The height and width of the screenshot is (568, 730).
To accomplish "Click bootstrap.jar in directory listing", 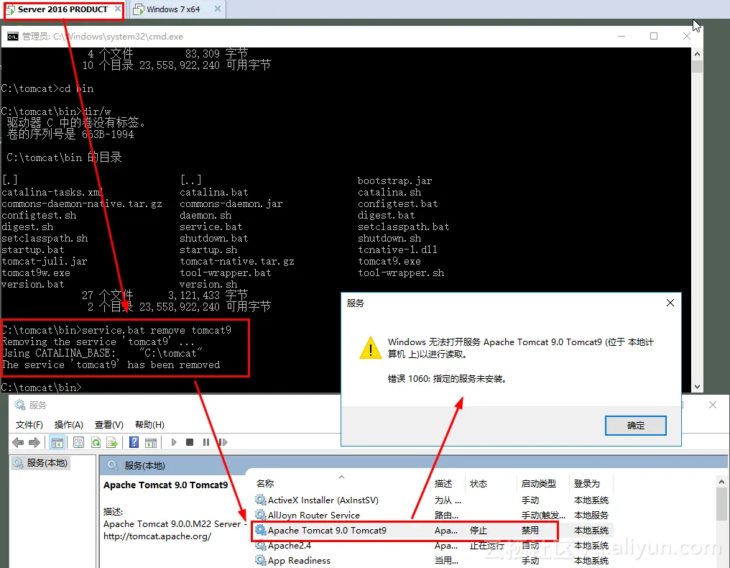I will point(394,180).
